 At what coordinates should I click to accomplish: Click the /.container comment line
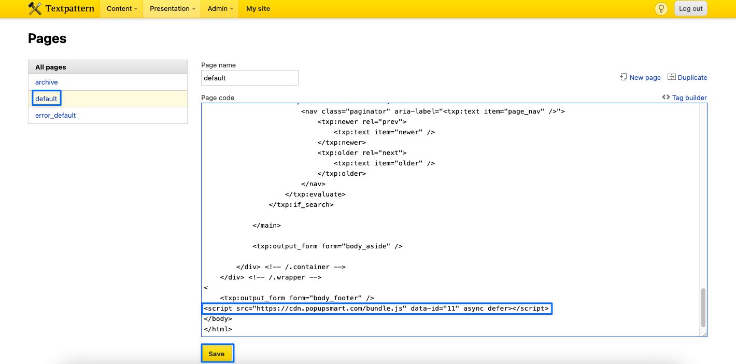pos(291,267)
